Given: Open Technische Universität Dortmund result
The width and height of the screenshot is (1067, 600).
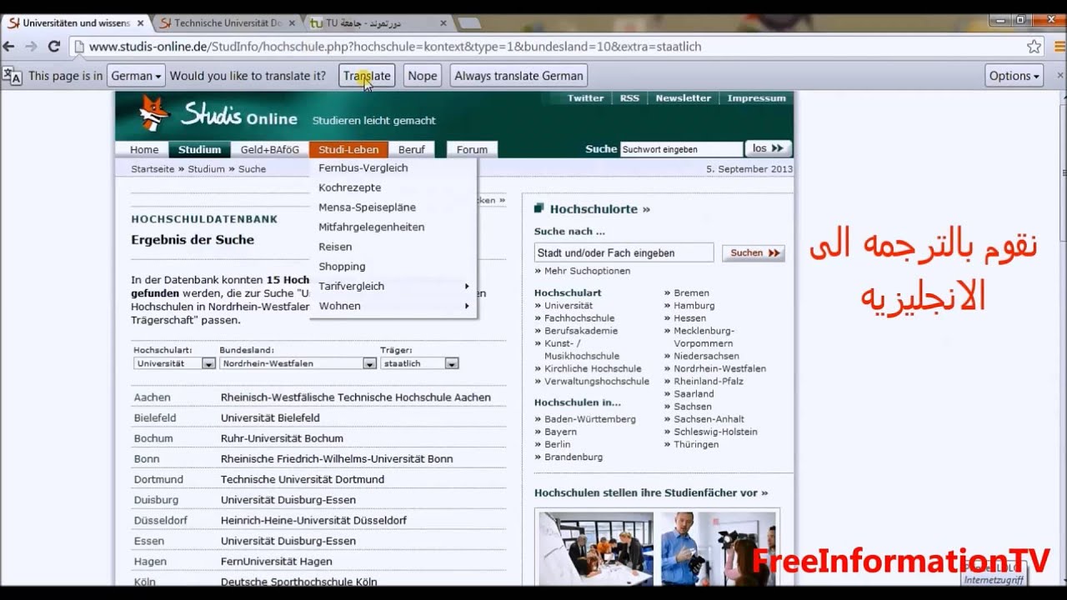Looking at the screenshot, I should click(x=303, y=479).
